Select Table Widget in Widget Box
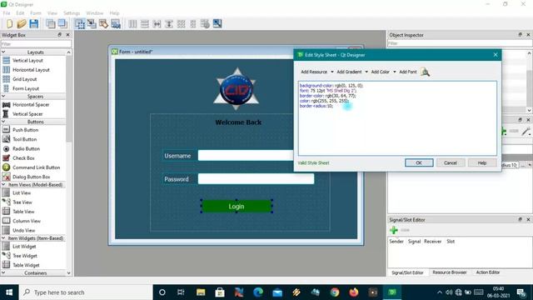 pyautogui.click(x=26, y=265)
